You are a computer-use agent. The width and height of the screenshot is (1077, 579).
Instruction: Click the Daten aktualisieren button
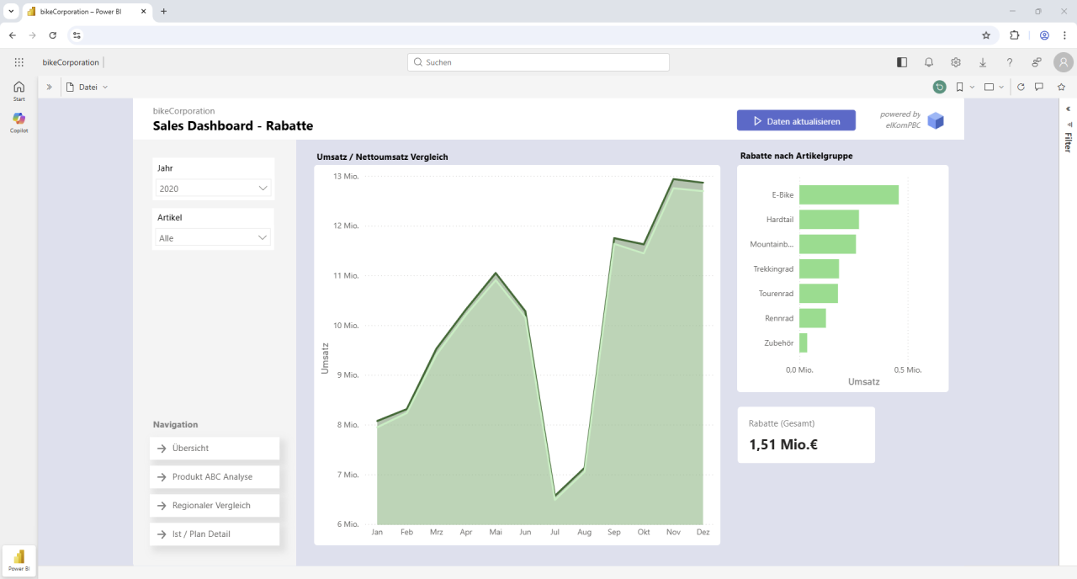coord(796,120)
